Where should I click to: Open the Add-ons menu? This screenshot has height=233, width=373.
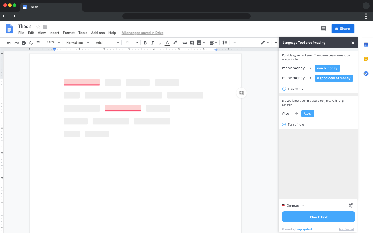pos(98,33)
